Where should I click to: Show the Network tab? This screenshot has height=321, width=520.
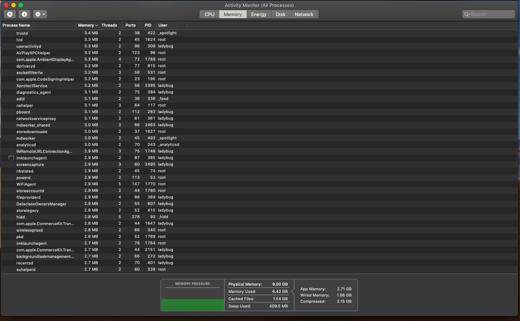pos(304,14)
